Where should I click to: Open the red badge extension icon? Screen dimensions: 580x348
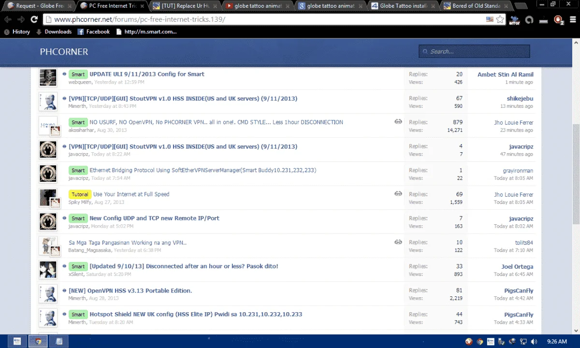558,20
